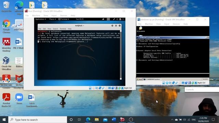Open McAfee security desktop icon
The width and height of the screenshot is (219, 123).
tap(19, 82)
